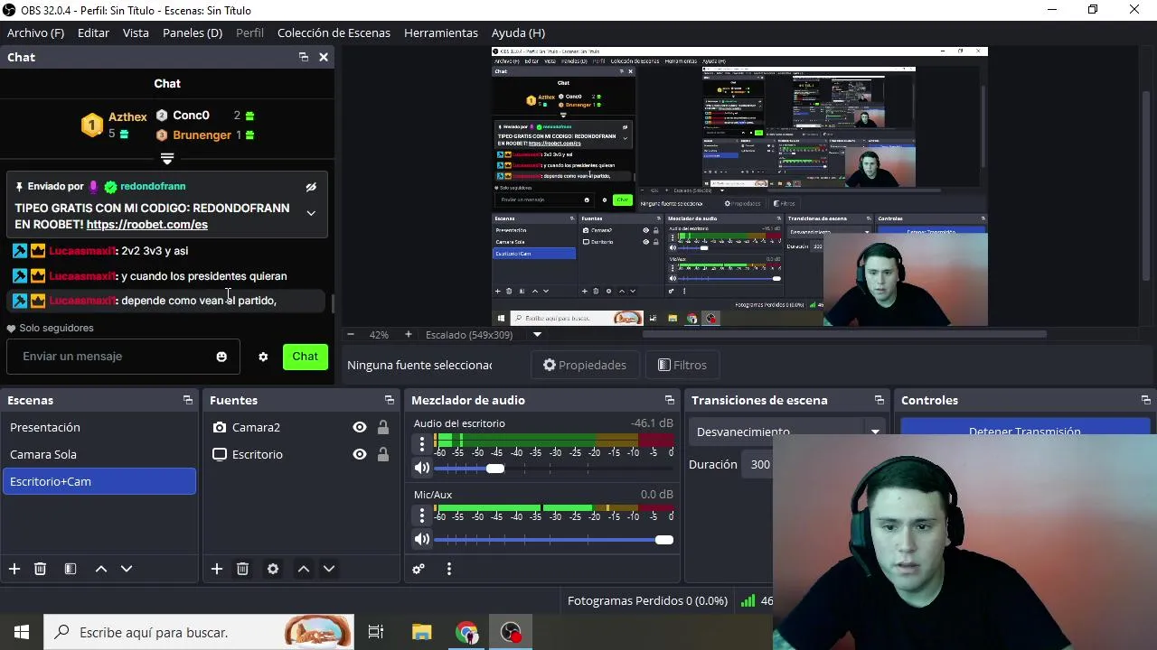The image size is (1157, 650).
Task: Open Desvanecimiento transition dropdown
Action: pyautogui.click(x=786, y=432)
